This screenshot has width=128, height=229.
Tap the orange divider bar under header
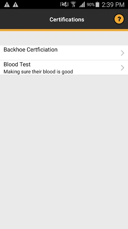[64, 30]
